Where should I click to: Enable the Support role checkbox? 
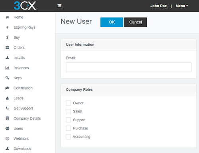tap(68, 120)
